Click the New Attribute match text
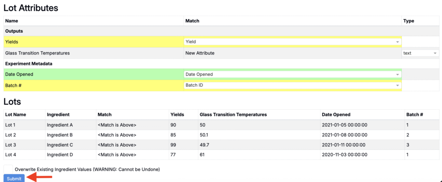Image resolution: width=442 pixels, height=182 pixels. point(199,53)
